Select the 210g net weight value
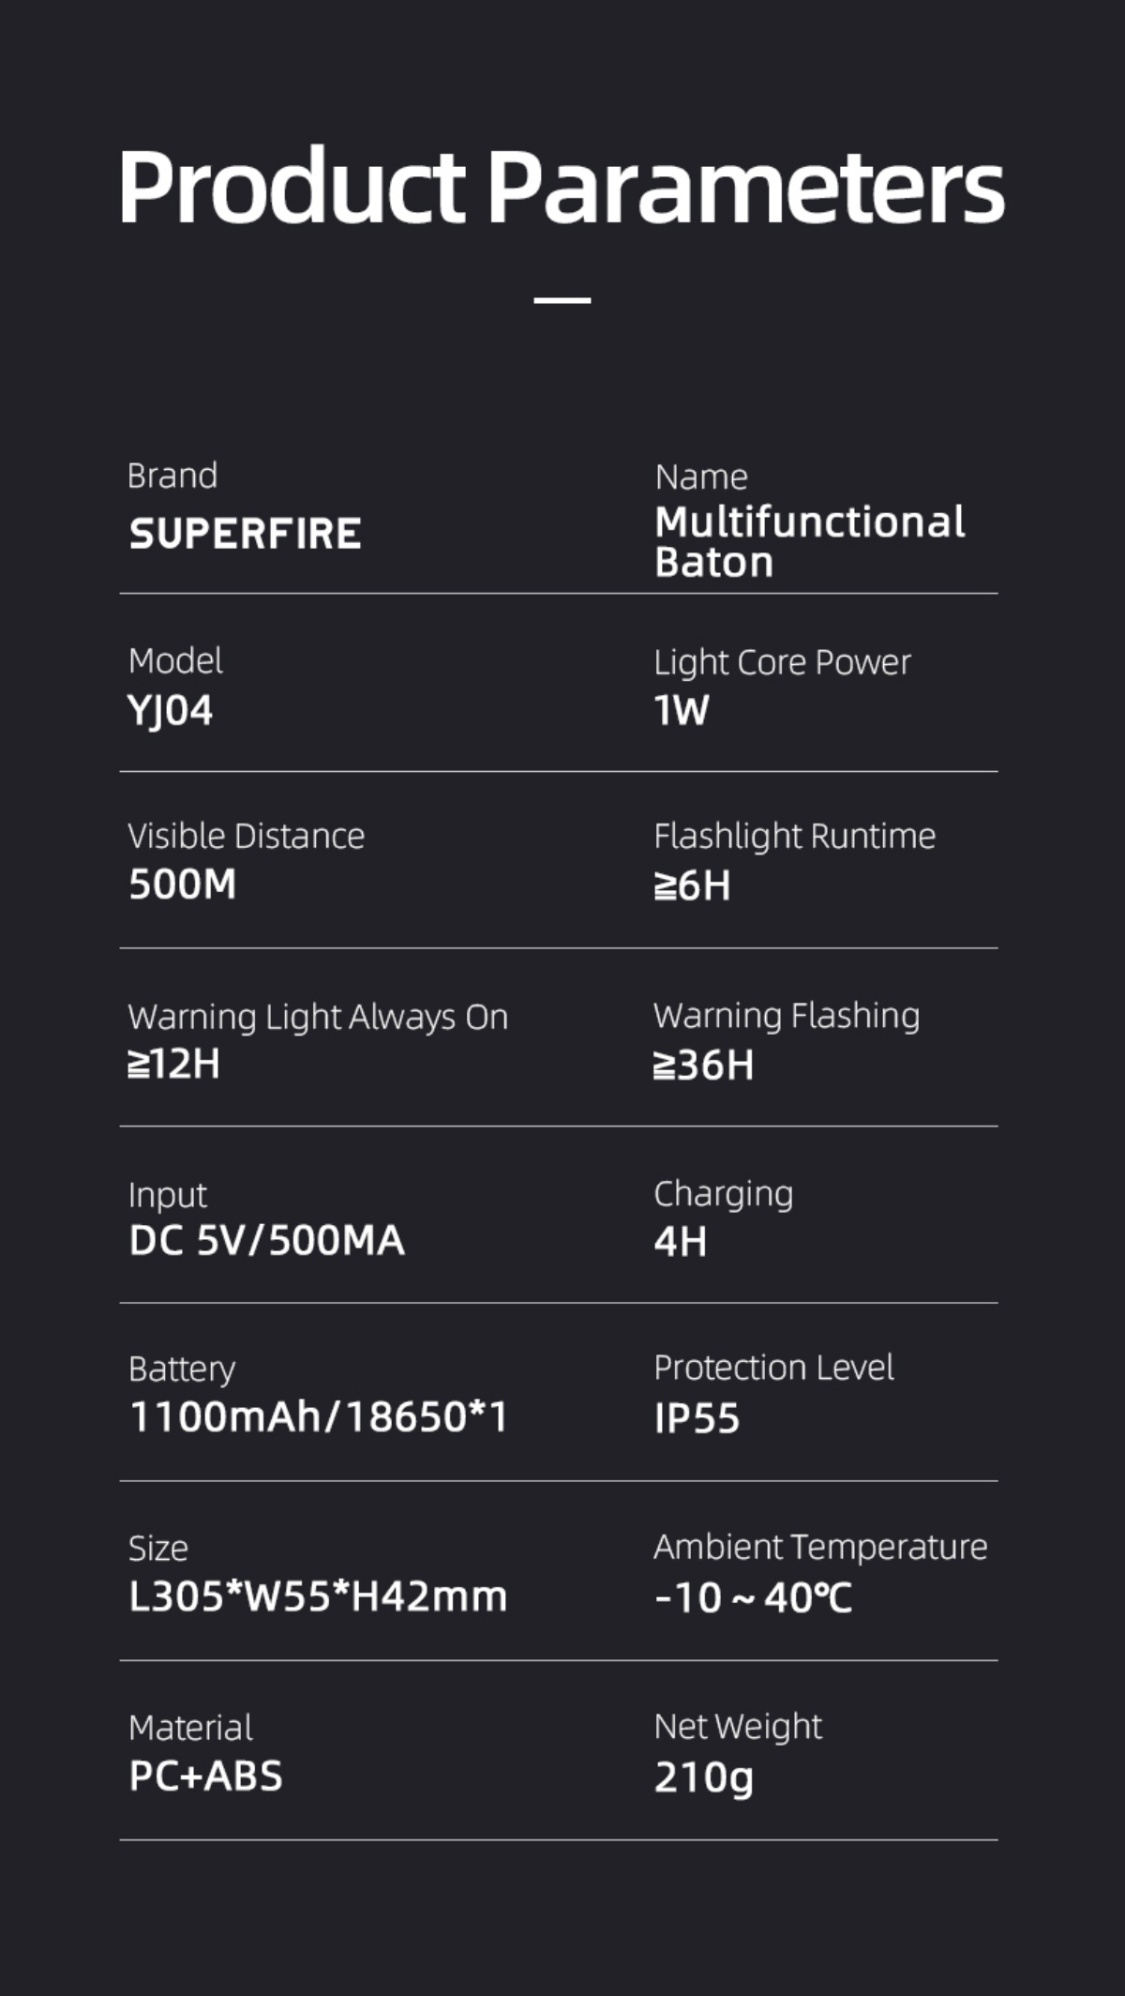1125x1996 pixels. (x=704, y=1777)
